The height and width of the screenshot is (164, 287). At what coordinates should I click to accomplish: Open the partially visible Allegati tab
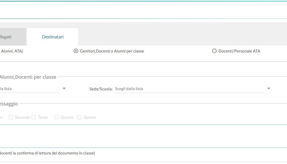click(13, 37)
